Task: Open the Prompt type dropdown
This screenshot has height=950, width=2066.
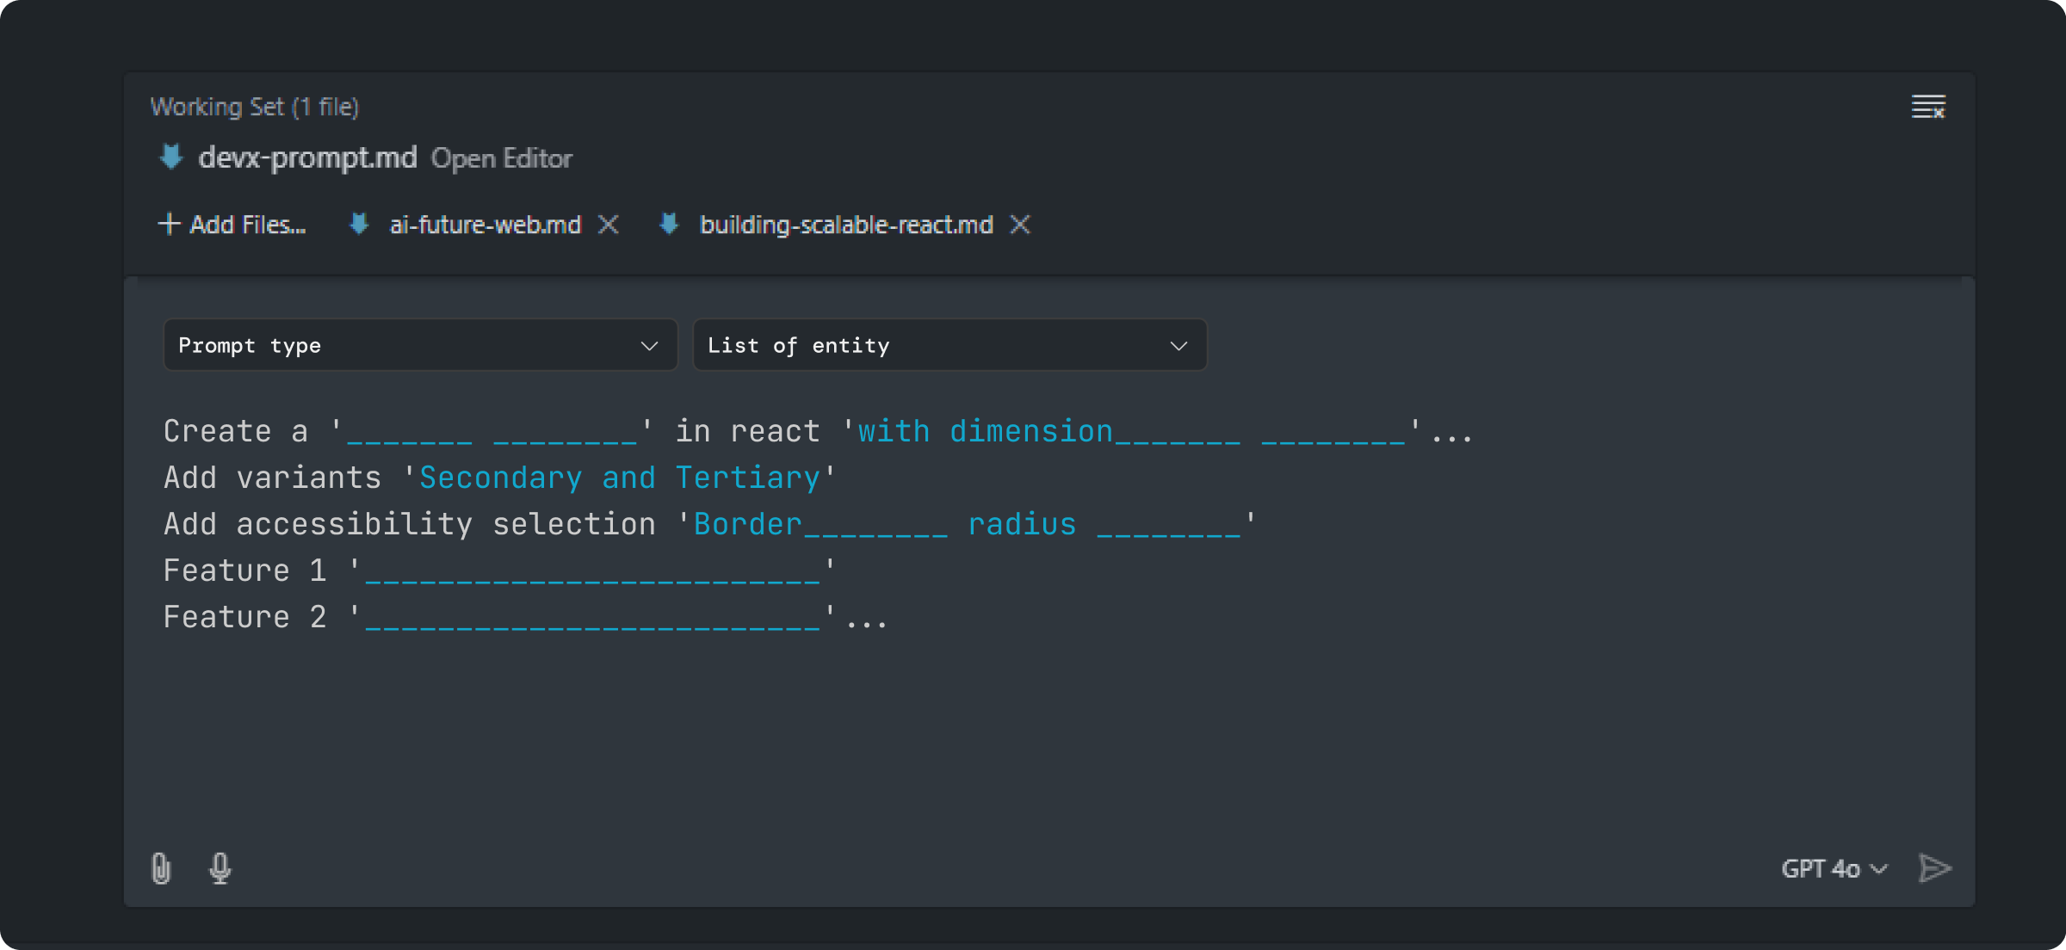Action: point(419,345)
